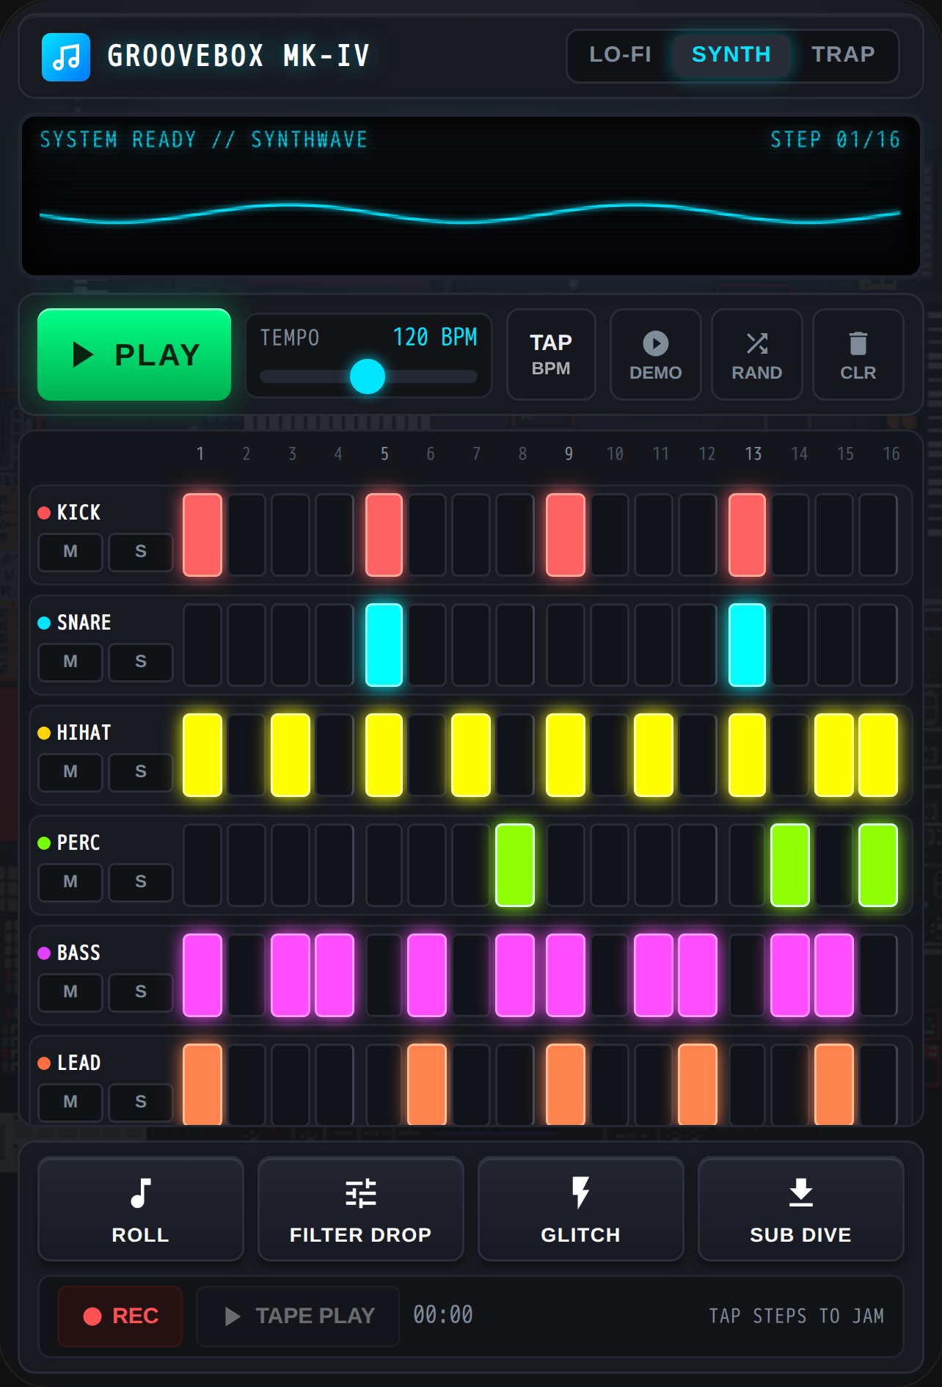Turn off HIHAT step 3

click(x=291, y=755)
